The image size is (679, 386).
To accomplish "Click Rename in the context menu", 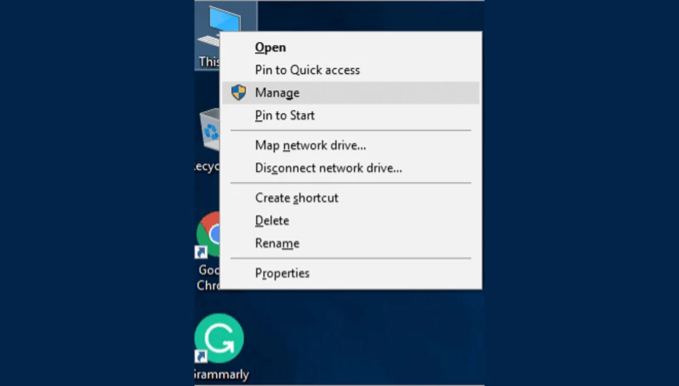I will 350,243.
